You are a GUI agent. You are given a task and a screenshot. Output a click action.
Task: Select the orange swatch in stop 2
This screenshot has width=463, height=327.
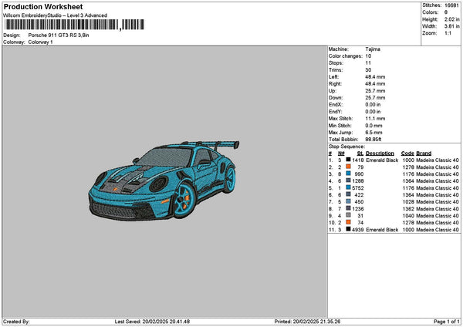tap(349, 167)
